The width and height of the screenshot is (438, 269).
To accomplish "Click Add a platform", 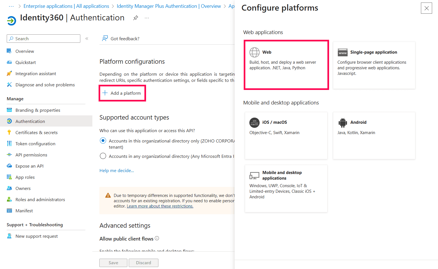I will click(122, 93).
